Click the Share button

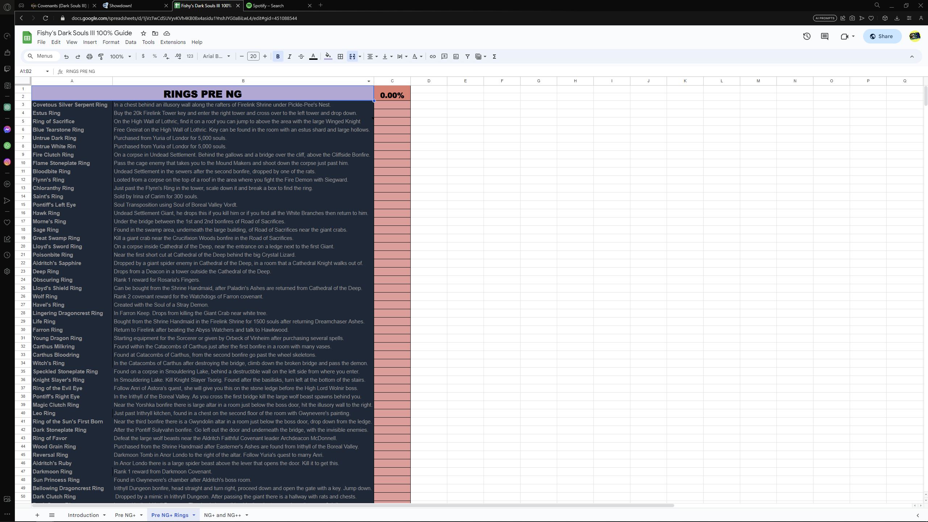882,36
